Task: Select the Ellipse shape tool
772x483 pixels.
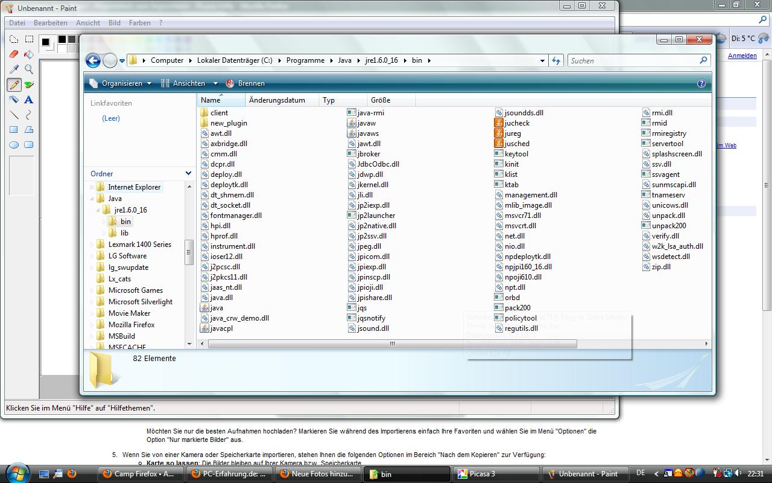Action: [x=14, y=145]
